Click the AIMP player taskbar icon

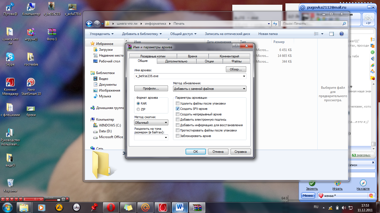pos(59,207)
